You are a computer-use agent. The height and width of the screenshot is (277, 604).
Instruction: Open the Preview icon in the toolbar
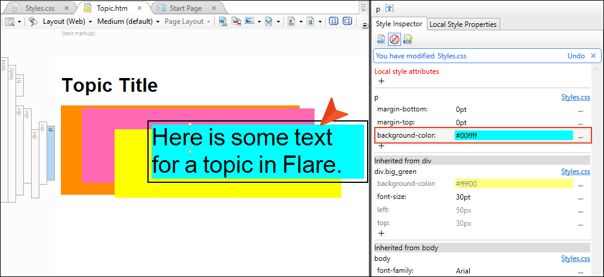click(x=10, y=21)
